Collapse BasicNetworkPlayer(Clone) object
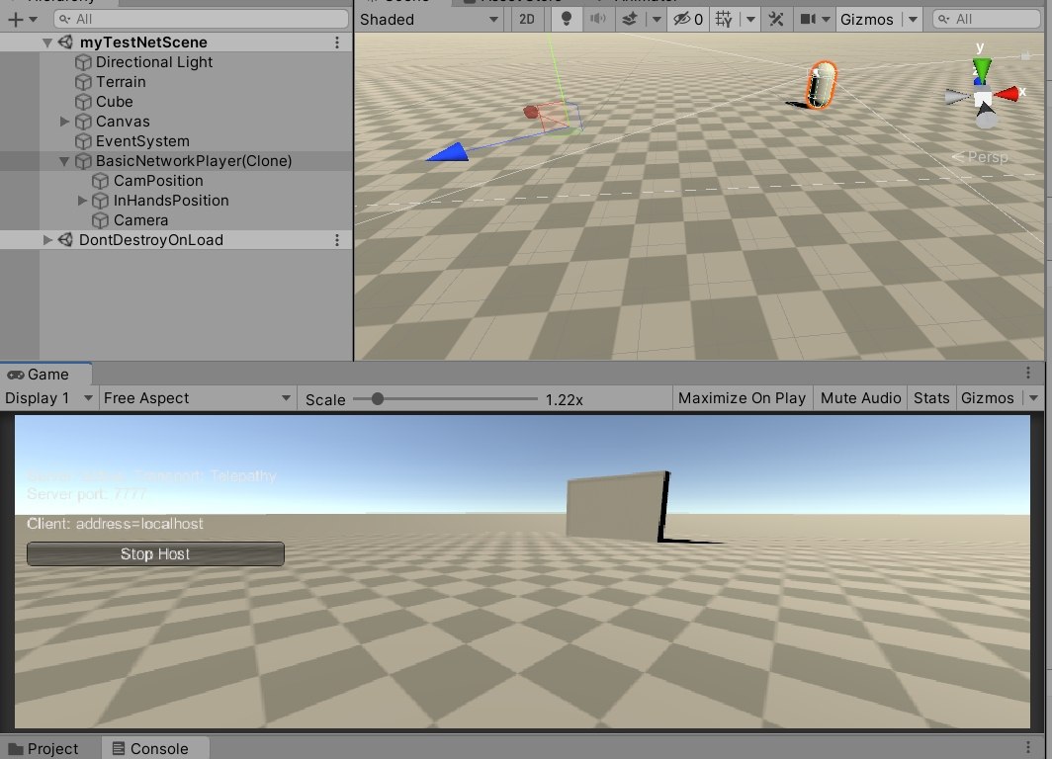The image size is (1052, 759). 64,161
